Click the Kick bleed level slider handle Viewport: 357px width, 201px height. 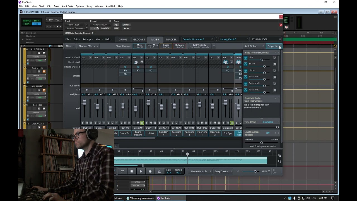point(262,60)
